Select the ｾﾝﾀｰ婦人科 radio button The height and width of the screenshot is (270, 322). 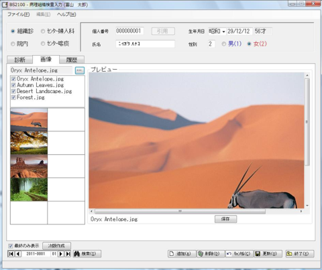coord(43,31)
